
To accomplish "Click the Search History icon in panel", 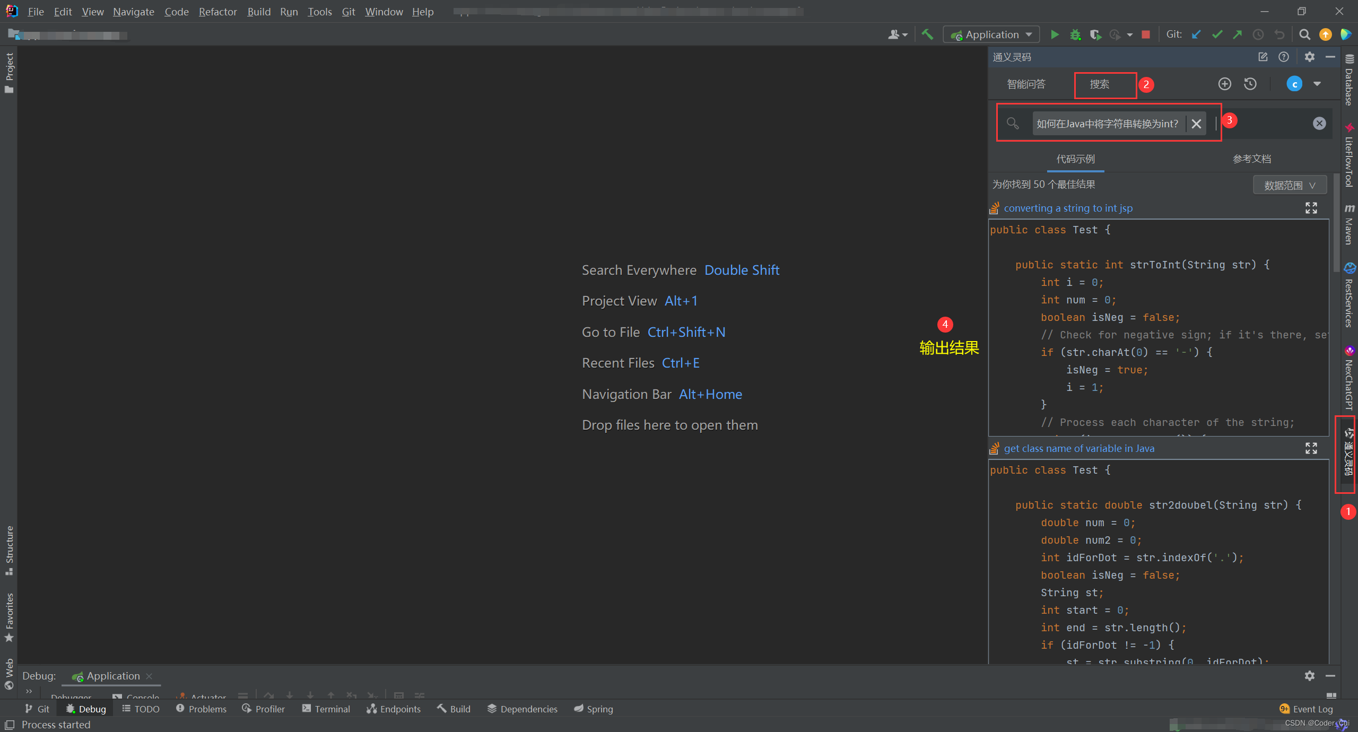I will click(x=1251, y=84).
